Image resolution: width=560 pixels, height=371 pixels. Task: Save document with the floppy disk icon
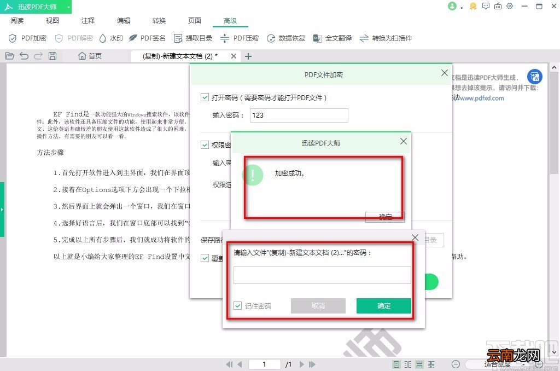[52, 56]
